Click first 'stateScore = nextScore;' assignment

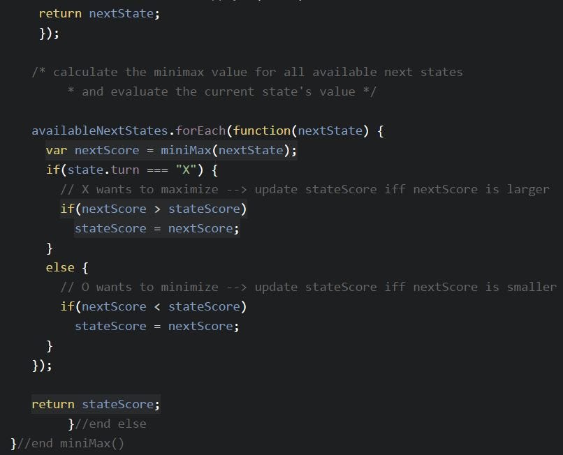[x=157, y=229]
